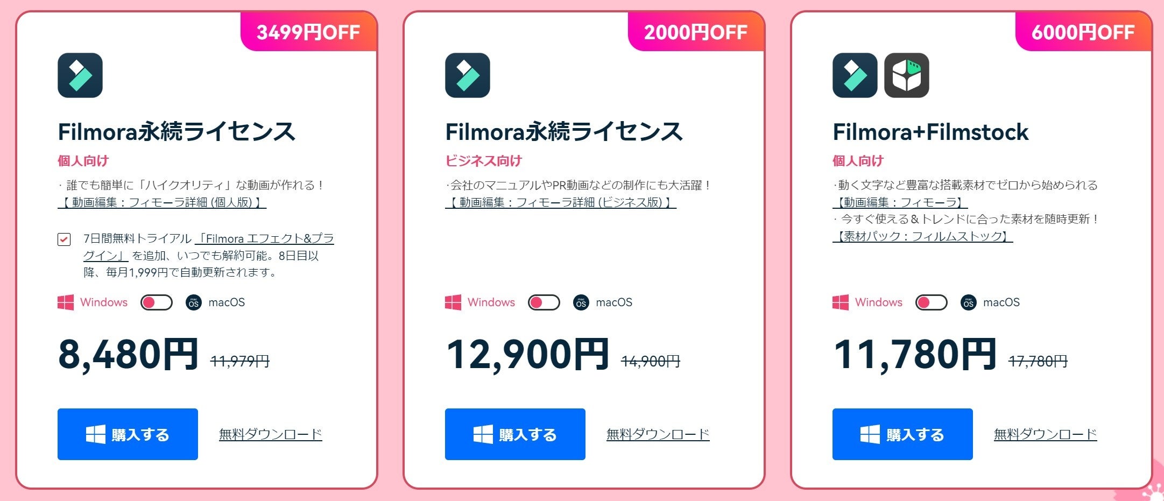Toggle Windows/macOS switch in personal license card
1164x501 pixels.
pos(157,302)
